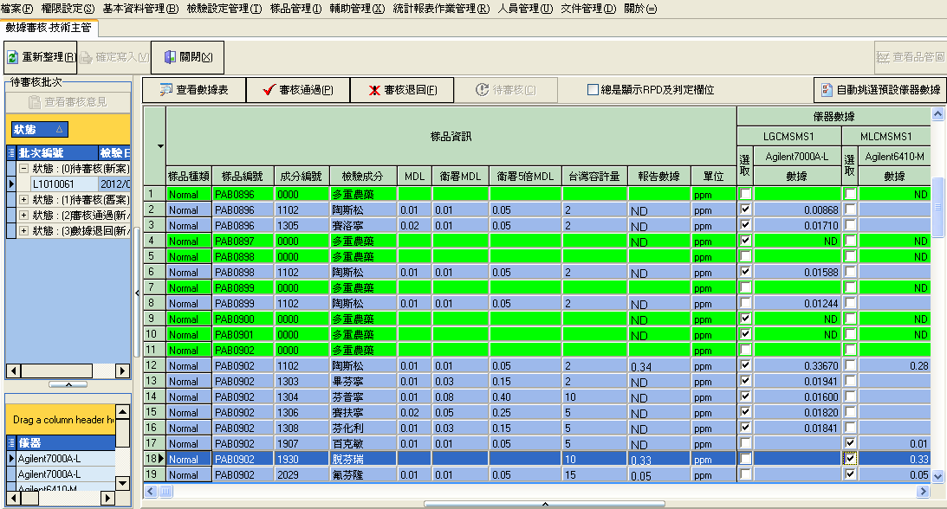947x509 pixels.
Task: Open the 統計報表作業管理(R) menu
Action: click(x=441, y=9)
